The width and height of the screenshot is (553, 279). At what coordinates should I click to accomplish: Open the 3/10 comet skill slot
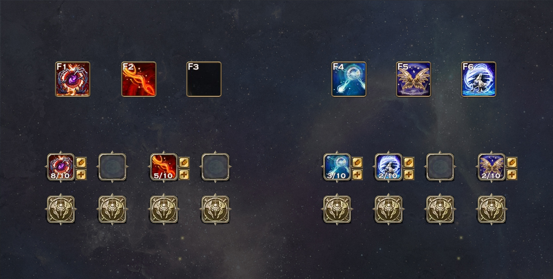tap(337, 167)
